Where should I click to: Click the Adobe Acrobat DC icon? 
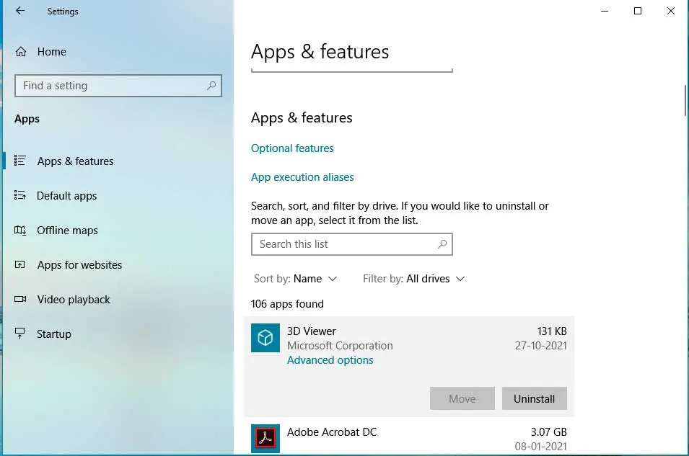tap(265, 439)
